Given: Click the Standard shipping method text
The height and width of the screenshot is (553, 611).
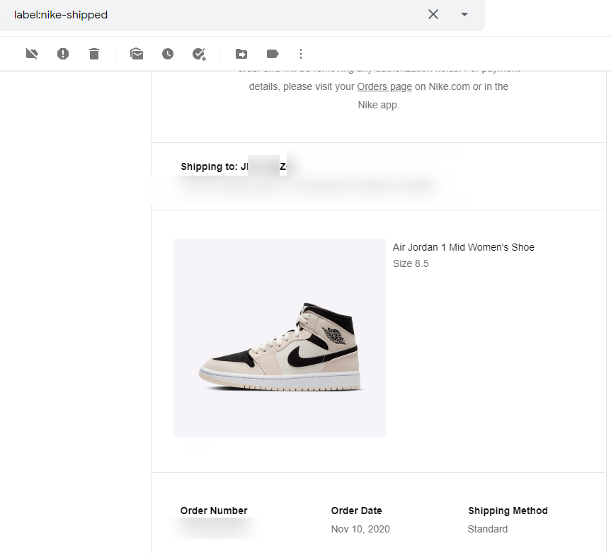Looking at the screenshot, I should pyautogui.click(x=487, y=529).
